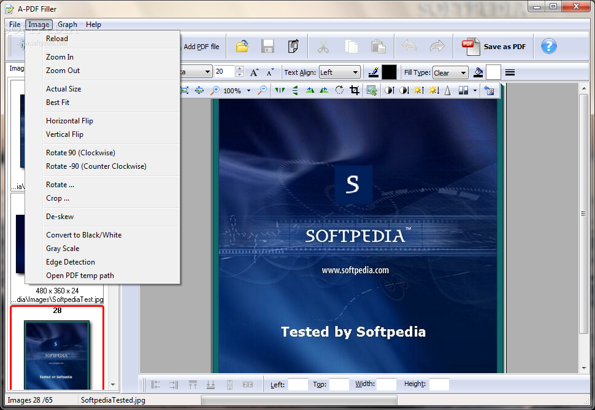
Task: Click the Height input field
Action: [x=439, y=384]
